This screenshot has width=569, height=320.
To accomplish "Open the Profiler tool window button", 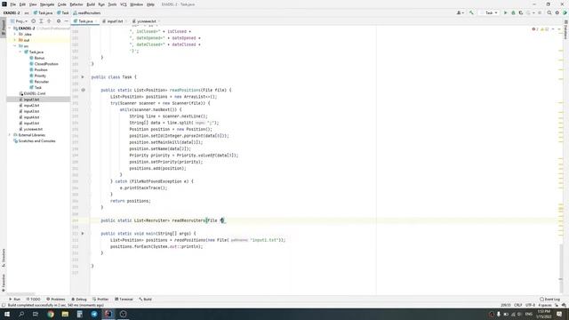I will point(100,300).
